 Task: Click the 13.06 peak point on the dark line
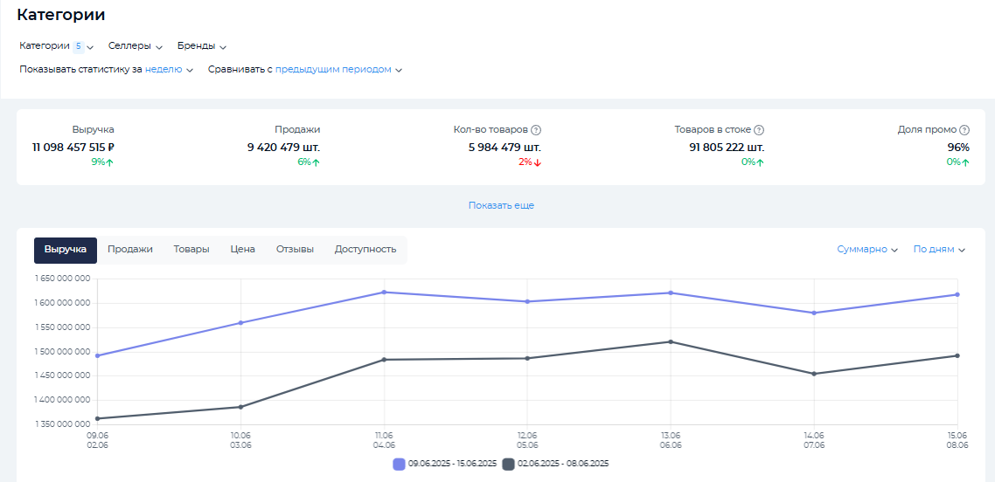(x=671, y=341)
